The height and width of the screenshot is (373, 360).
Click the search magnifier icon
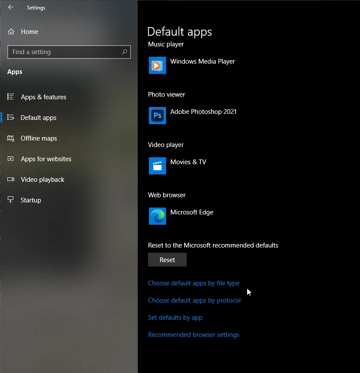pyautogui.click(x=124, y=52)
